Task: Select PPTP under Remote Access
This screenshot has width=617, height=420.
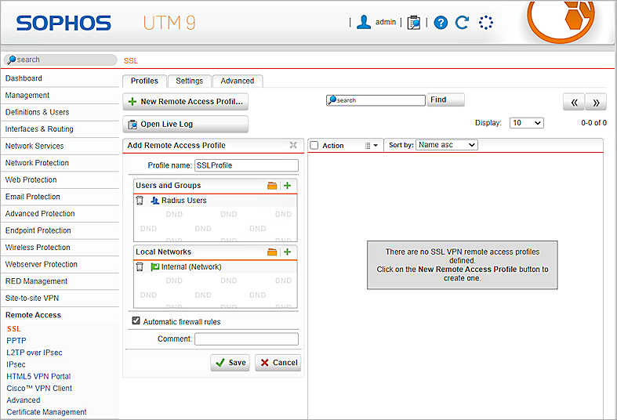Action: pos(16,341)
